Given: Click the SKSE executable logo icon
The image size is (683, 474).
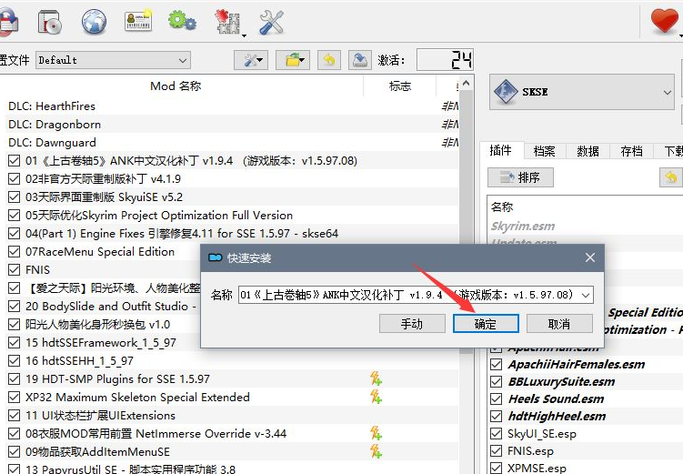Looking at the screenshot, I should [x=506, y=92].
